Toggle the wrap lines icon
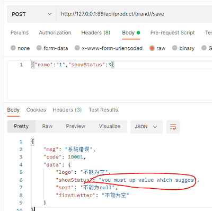212x211 pixels. (173, 127)
